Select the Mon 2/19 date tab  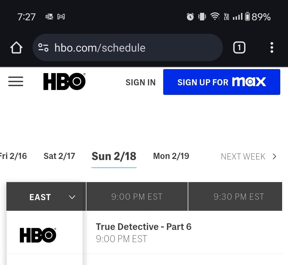point(171,156)
